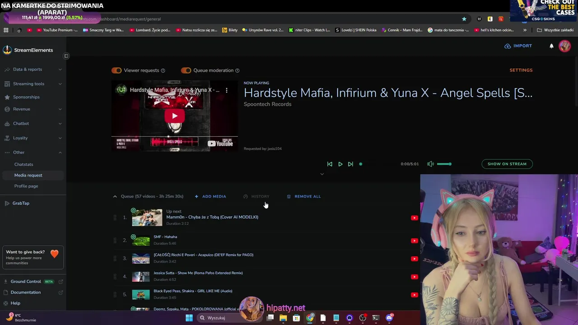Viewport: 578px width, 325px height.
Task: Open Documentation link
Action: [x=26, y=292]
